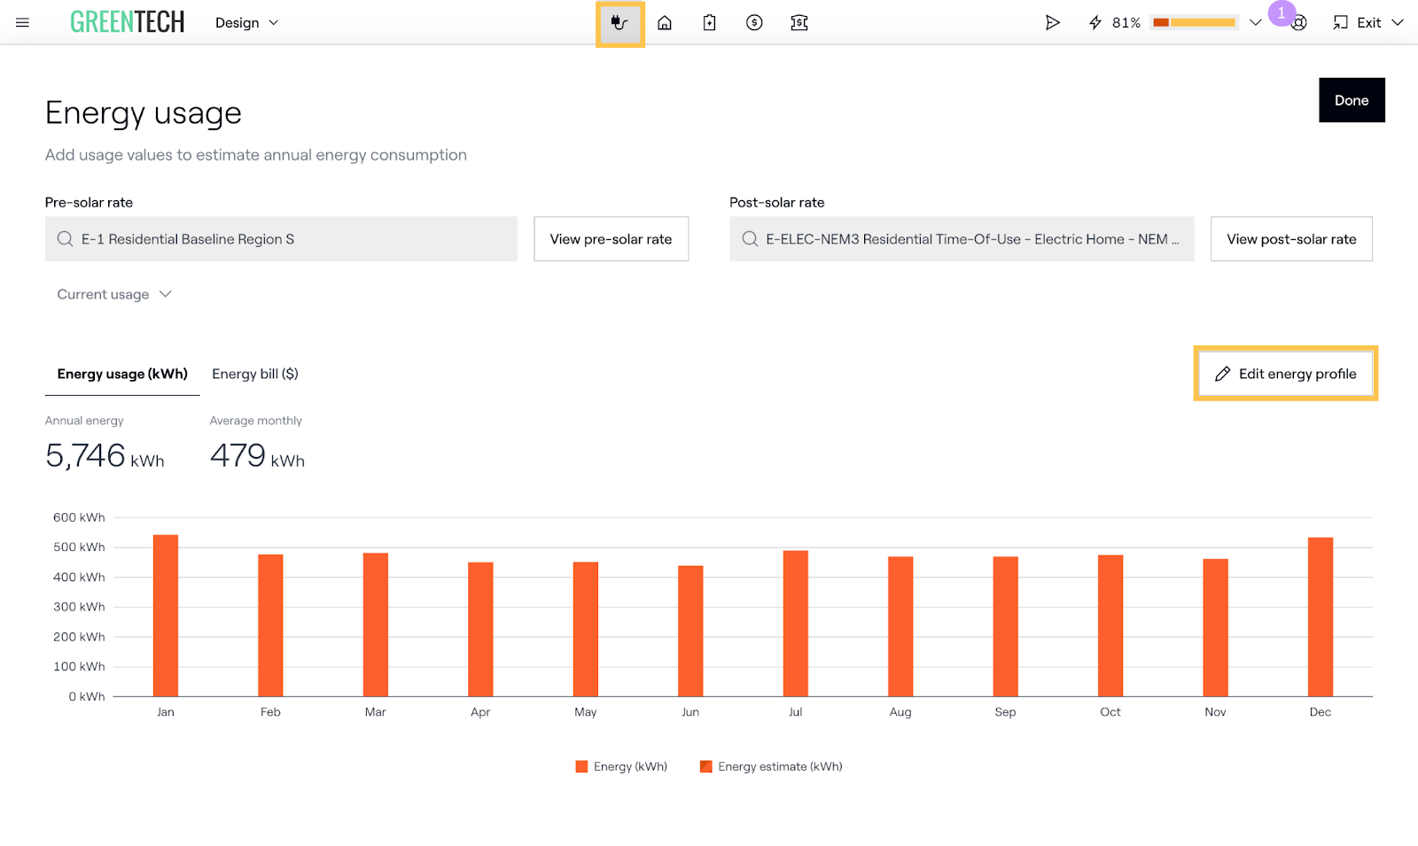Open the battery storage icon
The image size is (1418, 846).
(x=709, y=23)
